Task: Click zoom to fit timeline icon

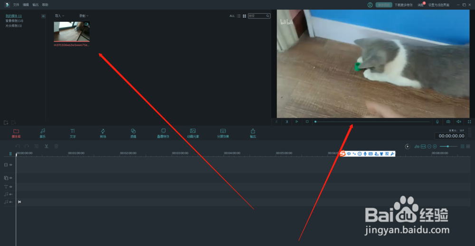Action: [x=423, y=146]
